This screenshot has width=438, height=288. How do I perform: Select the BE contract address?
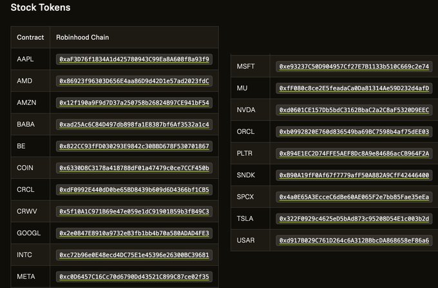(x=134, y=146)
